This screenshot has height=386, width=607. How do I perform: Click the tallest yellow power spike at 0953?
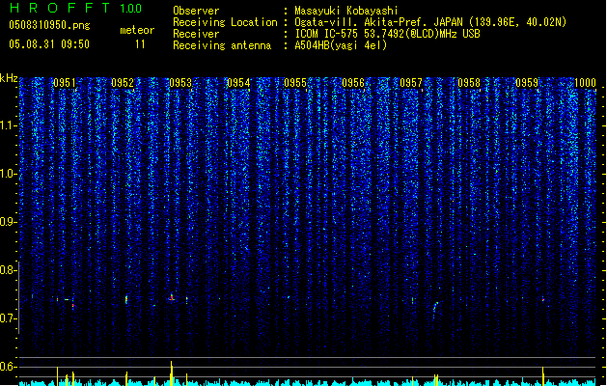pyautogui.click(x=172, y=372)
